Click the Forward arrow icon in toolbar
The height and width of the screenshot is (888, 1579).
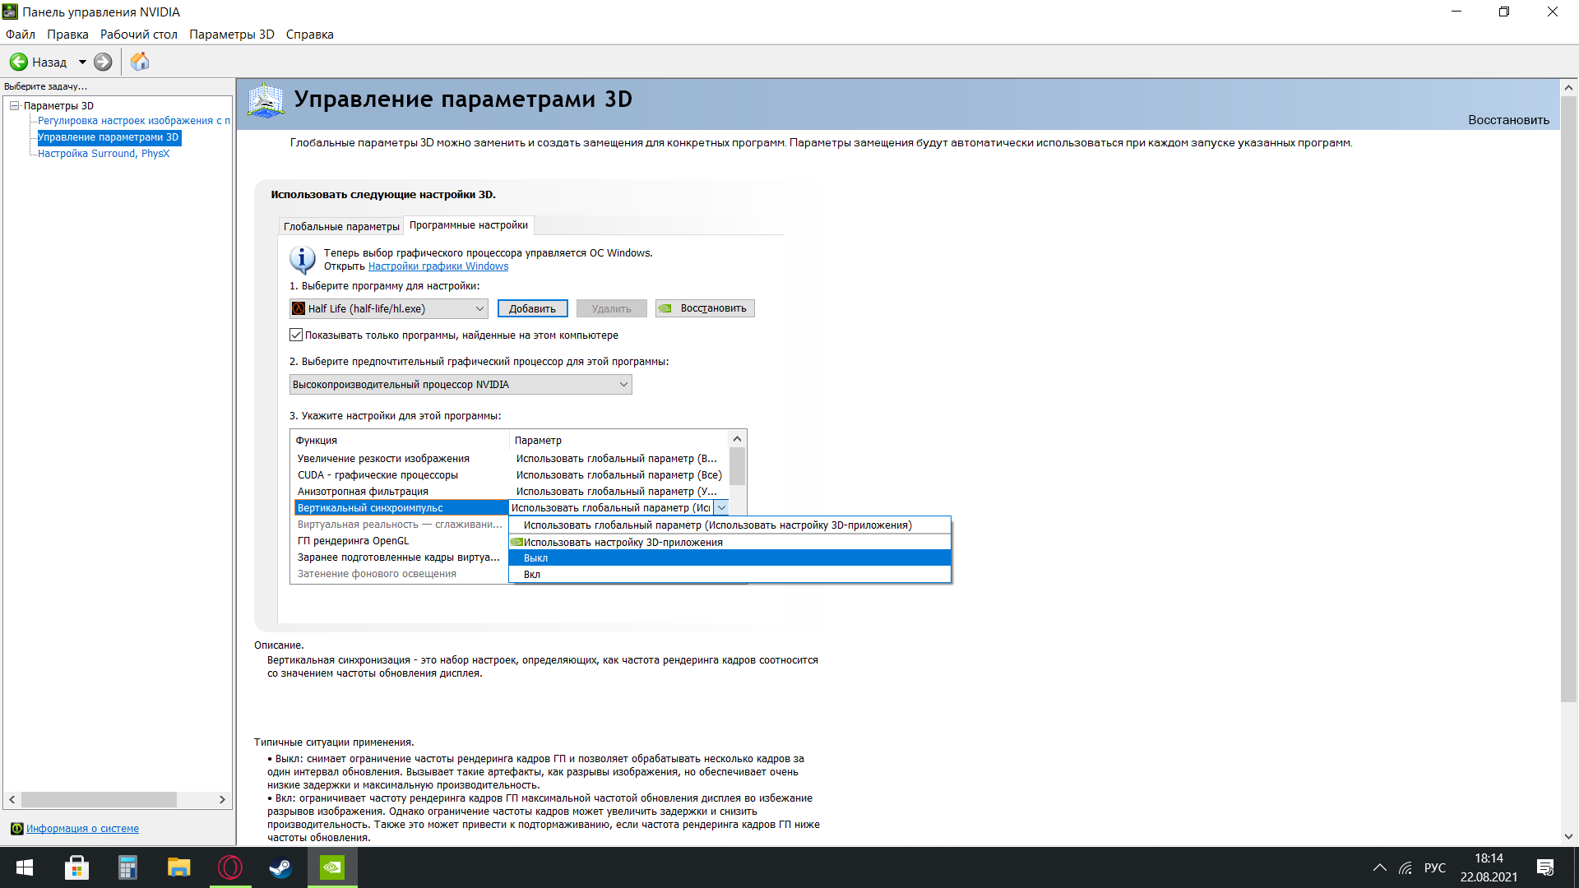103,62
